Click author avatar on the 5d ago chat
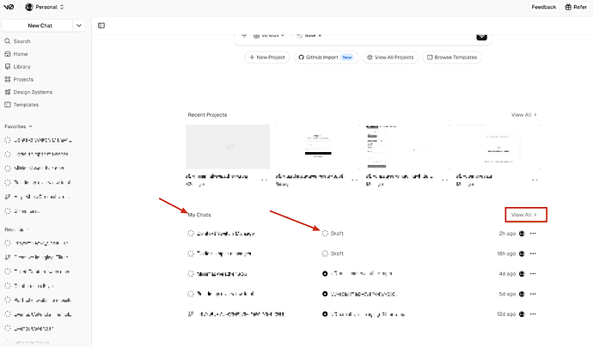 [x=522, y=294]
